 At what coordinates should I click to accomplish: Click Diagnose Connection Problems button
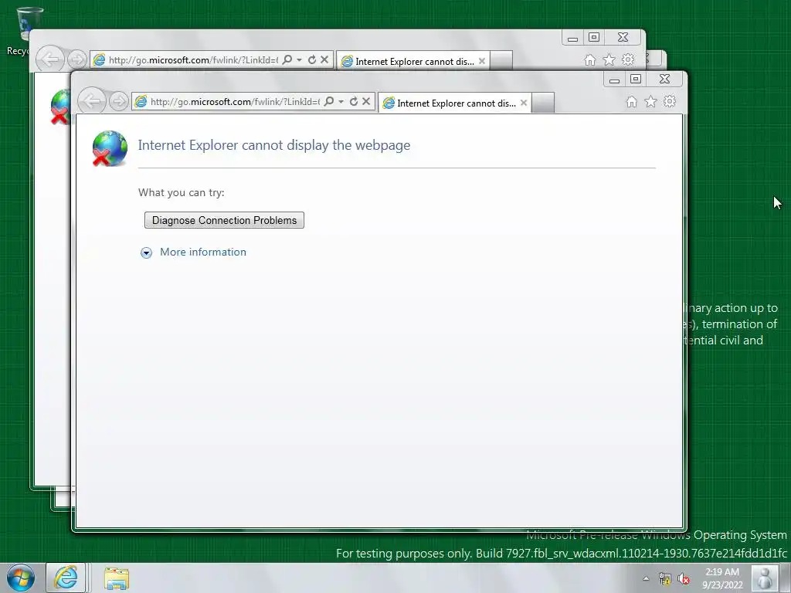[224, 220]
